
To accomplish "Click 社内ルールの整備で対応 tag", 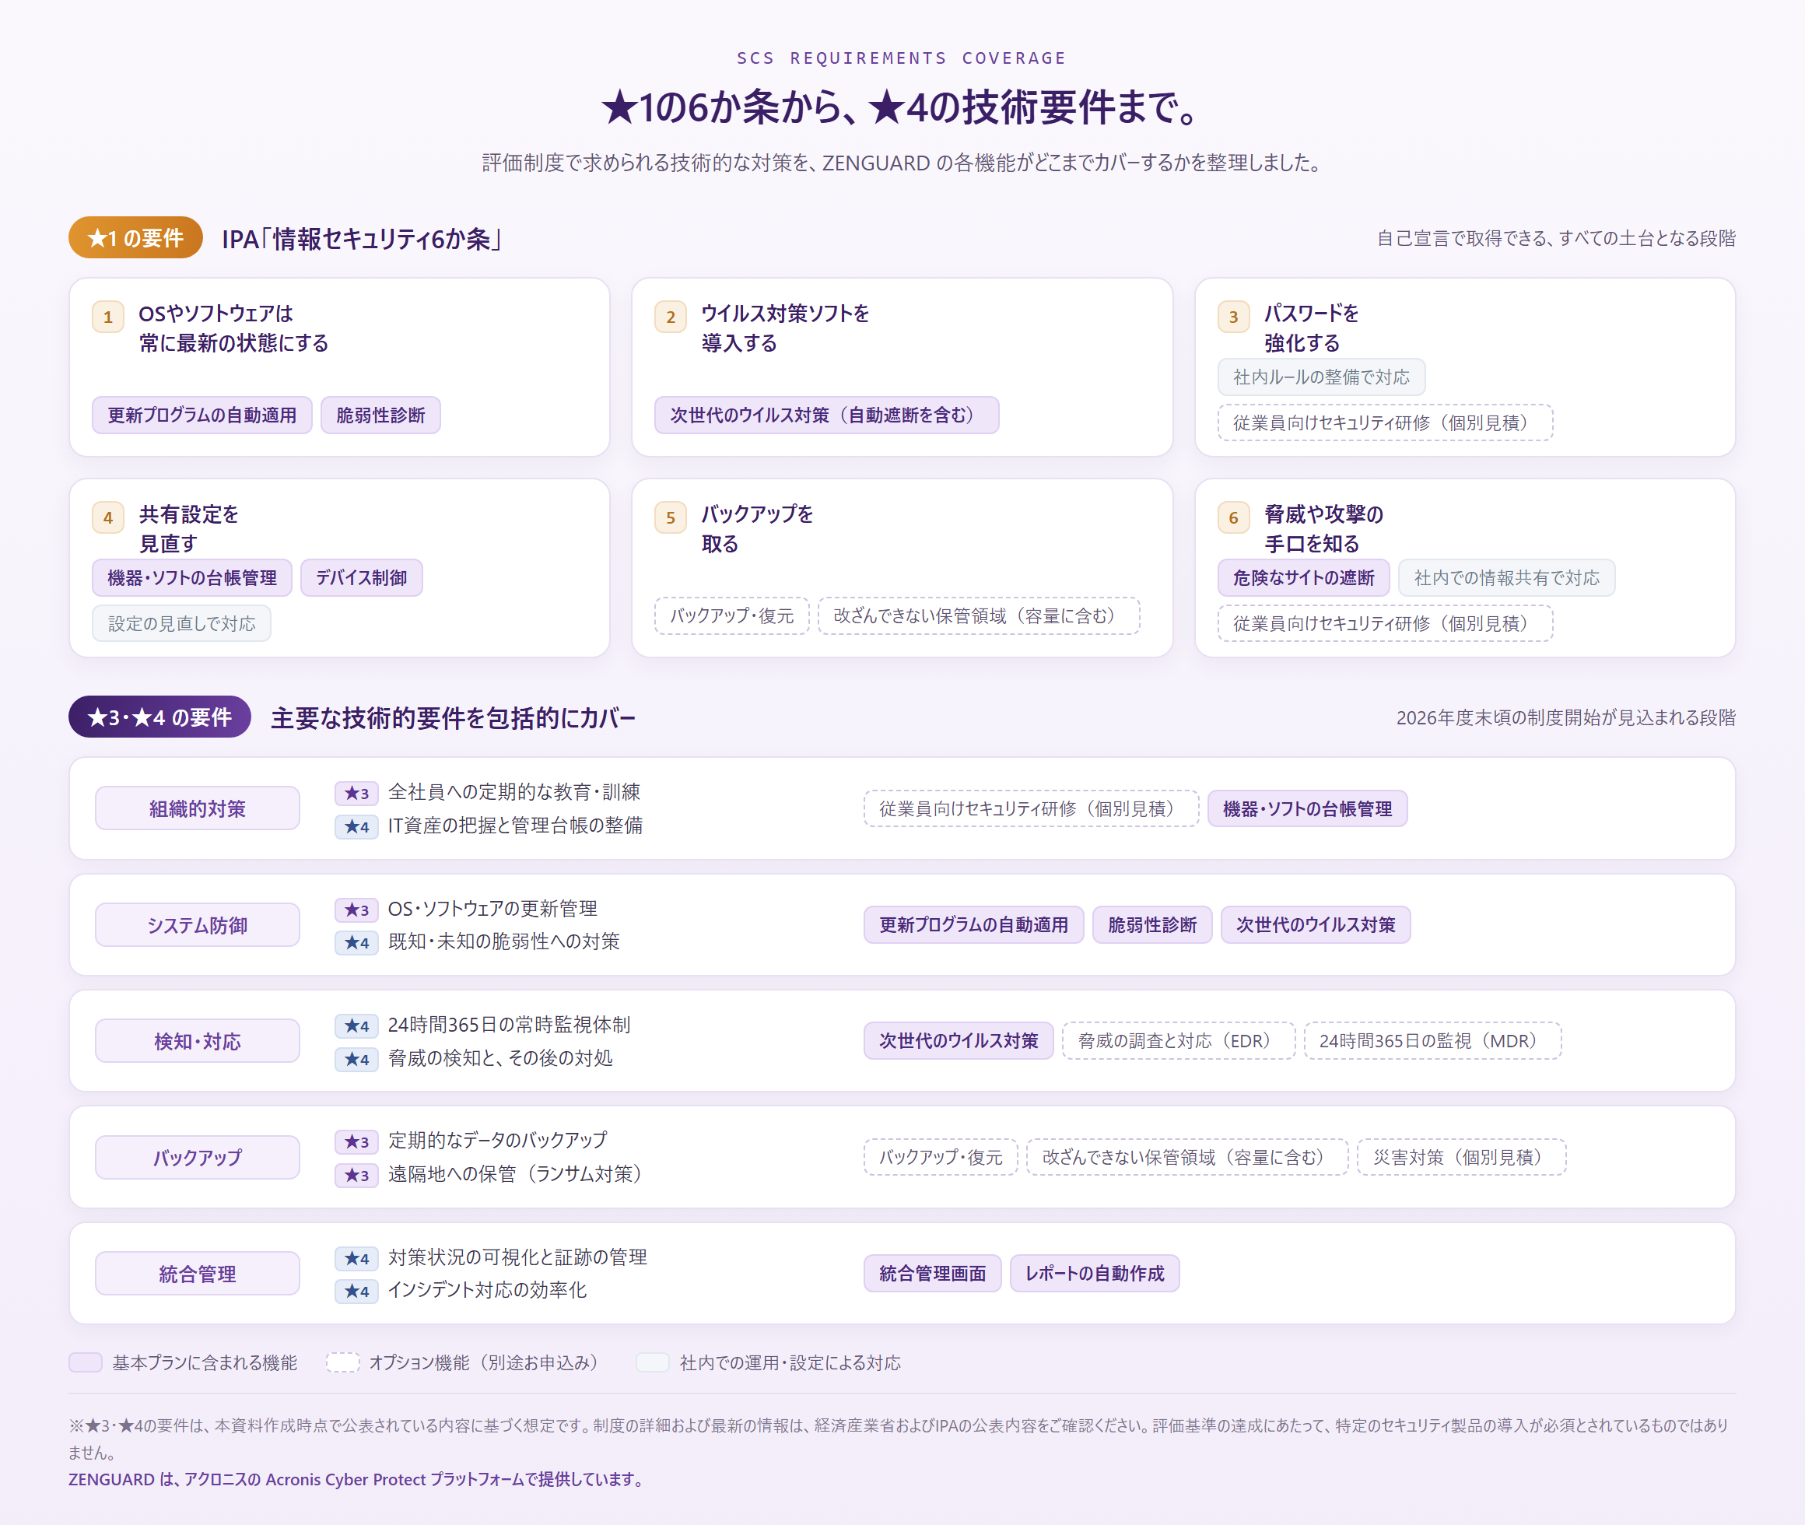I will (x=1321, y=377).
